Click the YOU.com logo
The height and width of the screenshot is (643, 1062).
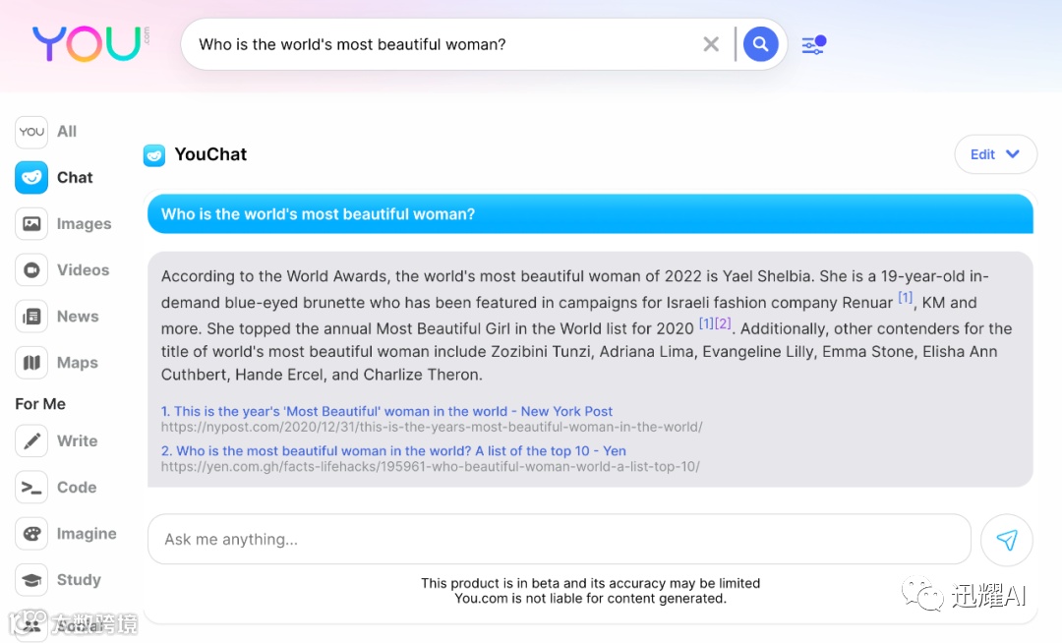90,44
